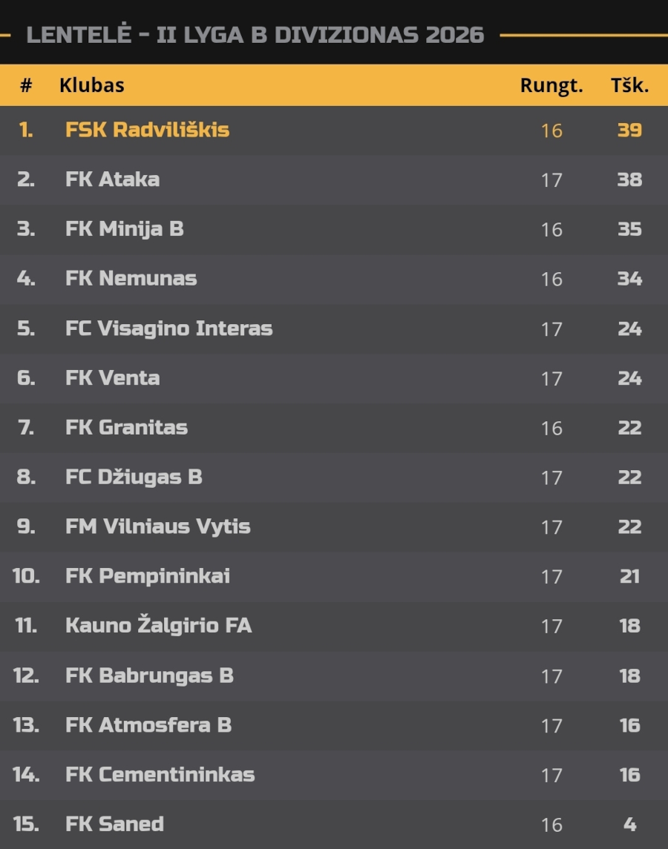This screenshot has height=849, width=668.
Task: Select FK Saned at table bottom
Action: (114, 824)
